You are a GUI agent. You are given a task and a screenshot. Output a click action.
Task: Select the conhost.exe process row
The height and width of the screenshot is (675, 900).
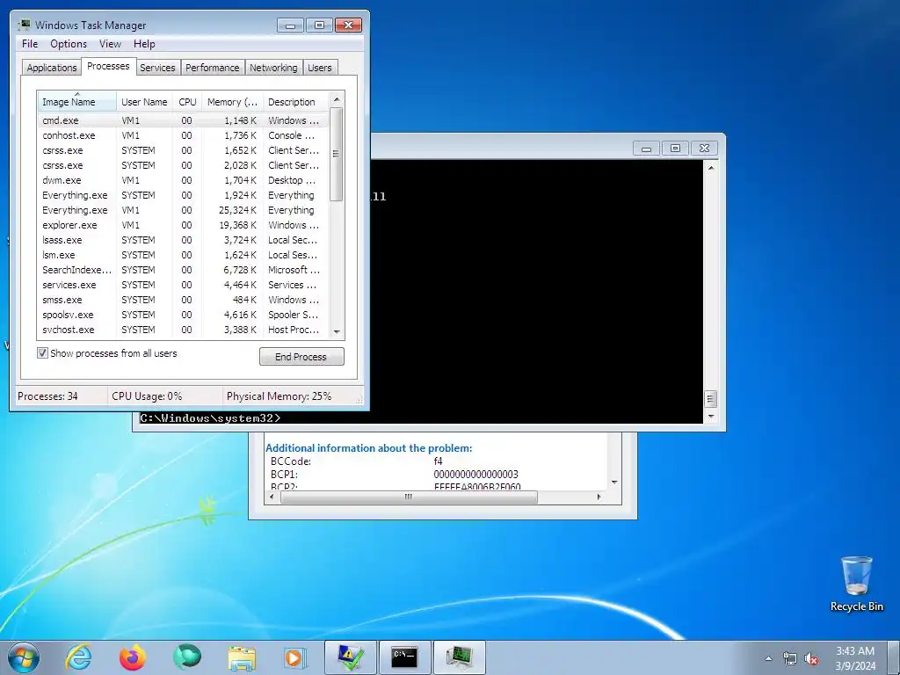coord(184,135)
